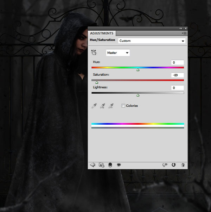This screenshot has height=212, width=211.
Task: Click the Hue value field
Action: 178,62
